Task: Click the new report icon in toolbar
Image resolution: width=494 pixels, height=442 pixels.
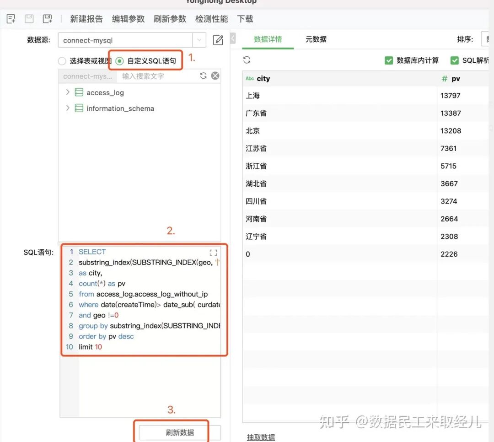Action: point(11,19)
